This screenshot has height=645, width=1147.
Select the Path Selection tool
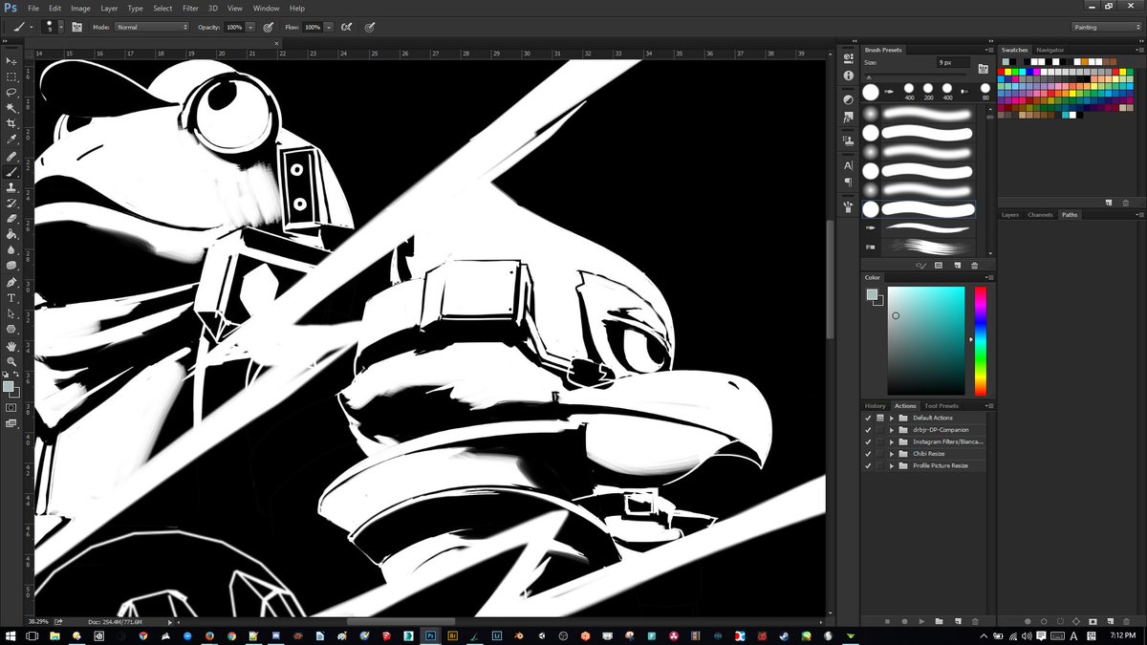click(x=11, y=313)
